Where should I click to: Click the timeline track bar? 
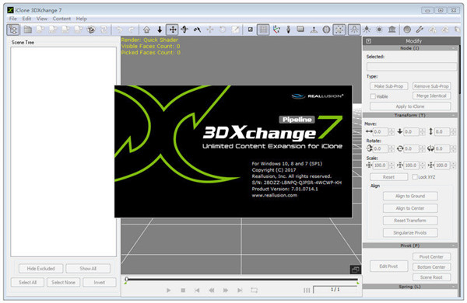pyautogui.click(x=242, y=280)
